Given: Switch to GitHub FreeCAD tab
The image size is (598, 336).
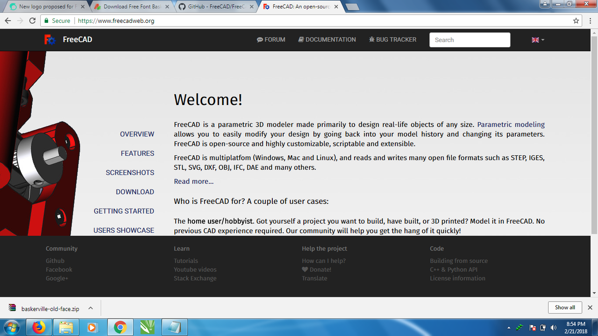Looking at the screenshot, I should [214, 7].
